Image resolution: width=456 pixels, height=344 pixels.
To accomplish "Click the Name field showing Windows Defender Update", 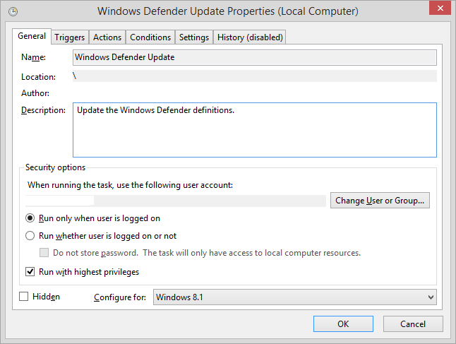I will pos(254,57).
